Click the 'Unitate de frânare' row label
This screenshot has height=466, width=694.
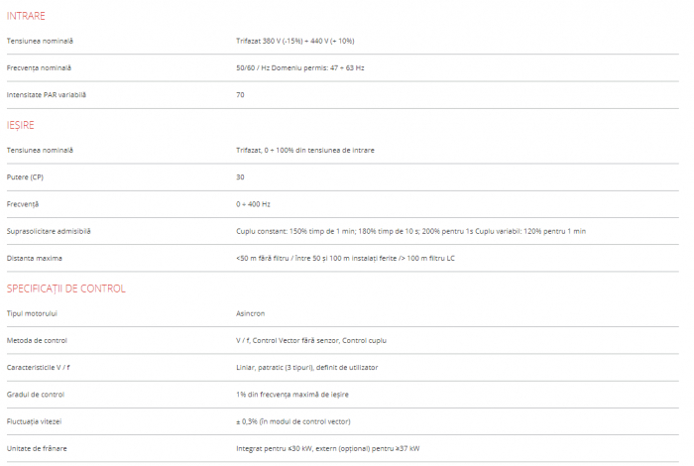36,448
